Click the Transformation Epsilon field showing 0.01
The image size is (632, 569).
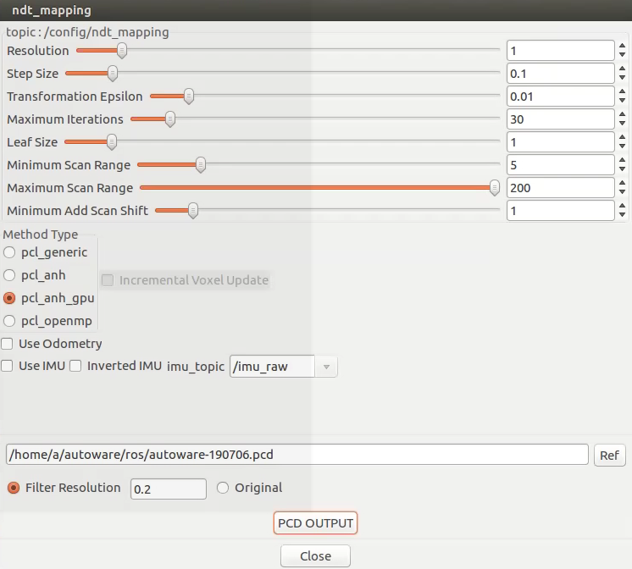561,97
